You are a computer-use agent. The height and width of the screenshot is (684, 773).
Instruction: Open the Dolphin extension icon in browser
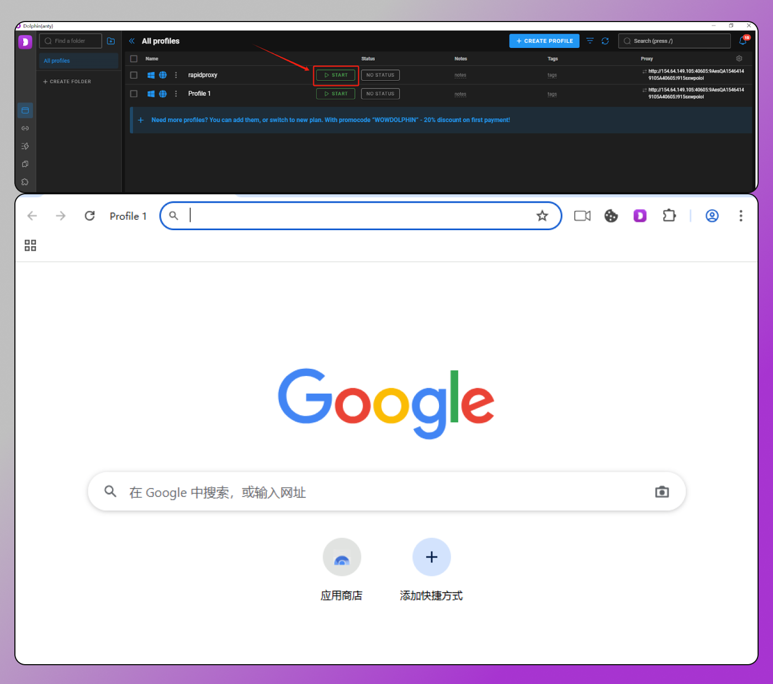click(640, 216)
